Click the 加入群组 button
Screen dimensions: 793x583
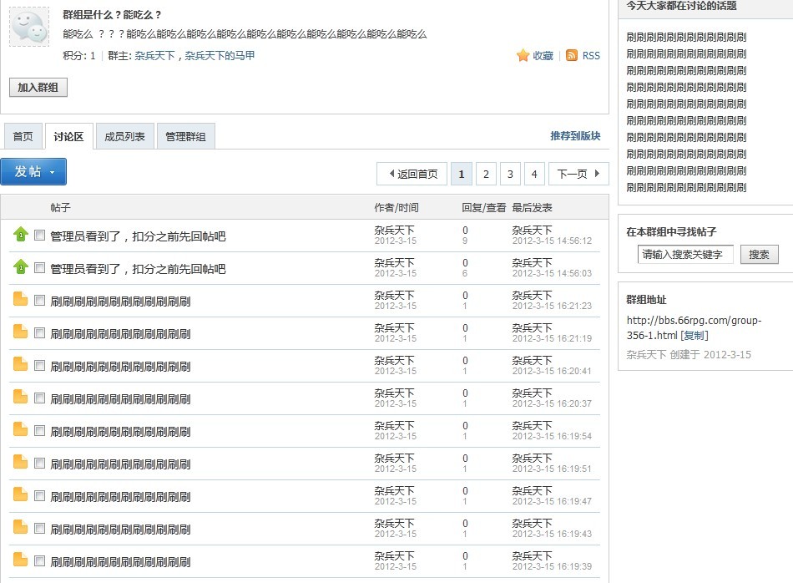click(38, 87)
